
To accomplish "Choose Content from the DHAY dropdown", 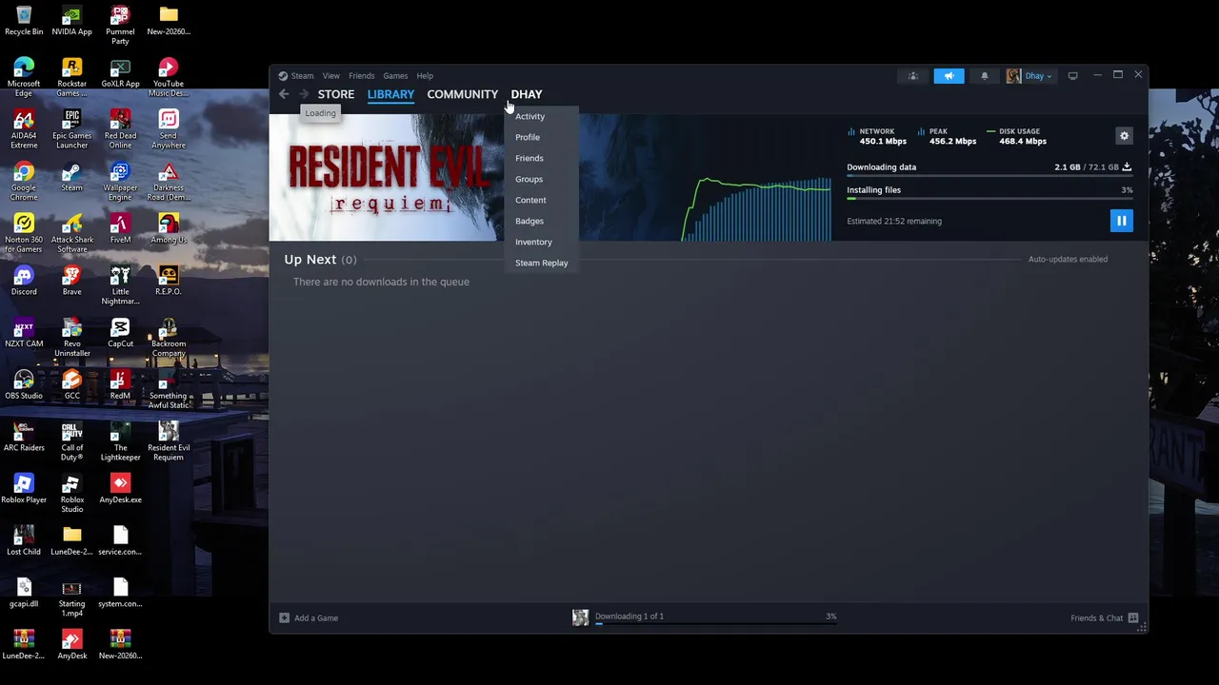I will 530,200.
